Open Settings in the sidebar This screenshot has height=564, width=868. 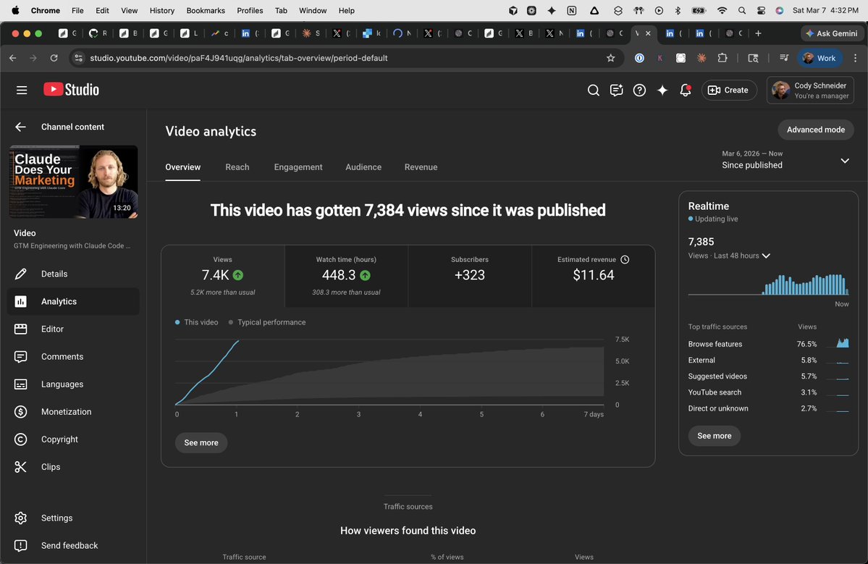point(73,518)
